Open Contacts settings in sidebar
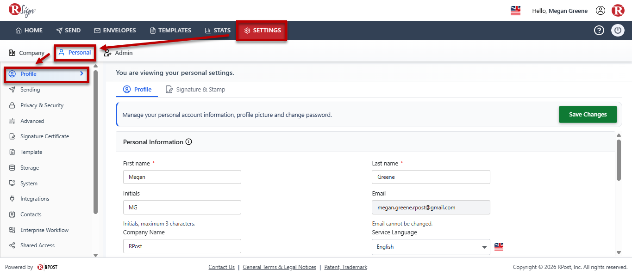632x275 pixels. pyautogui.click(x=31, y=214)
